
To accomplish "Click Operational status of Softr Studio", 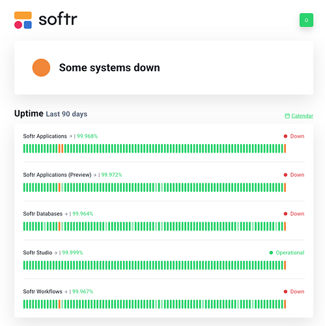I will pyautogui.click(x=287, y=252).
